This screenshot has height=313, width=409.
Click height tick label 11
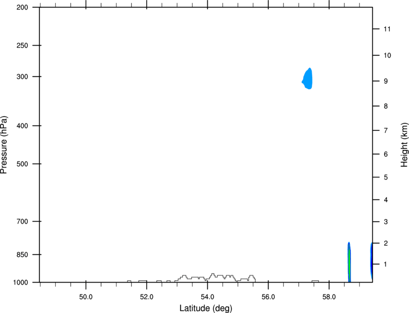[x=387, y=29]
